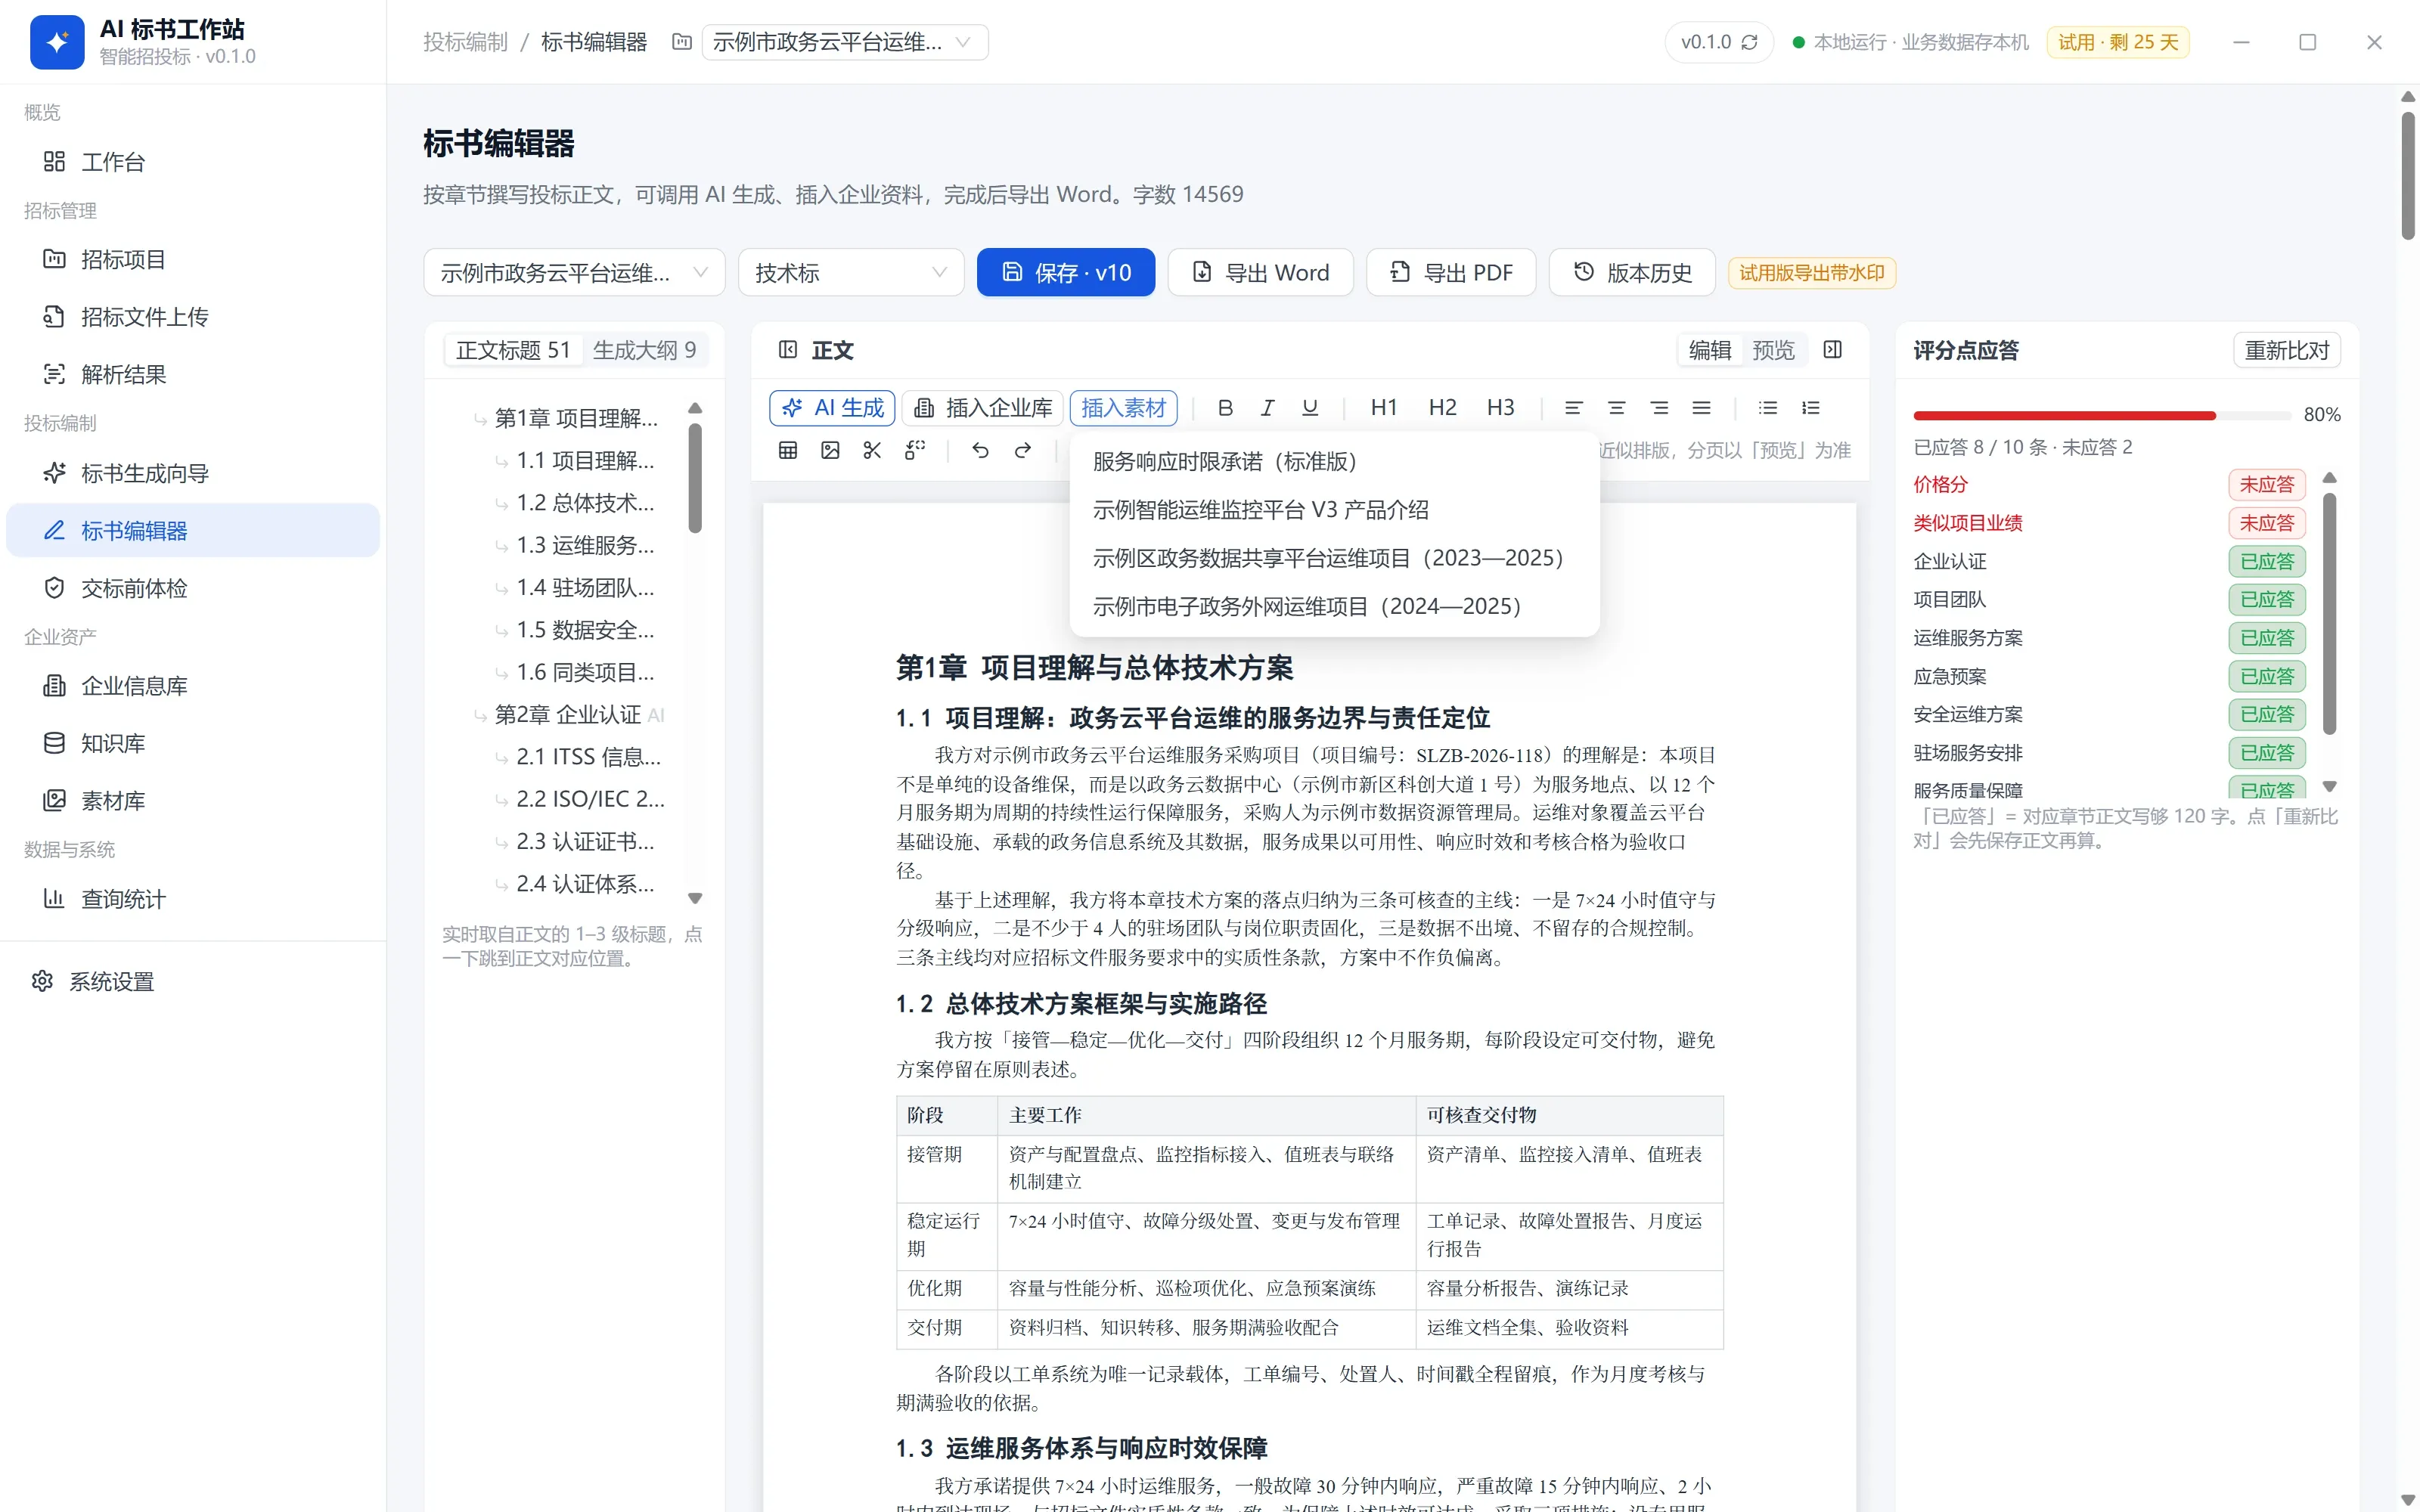Click the outline panel scrollbar thumb
This screenshot has height=1512, width=2420.
pyautogui.click(x=695, y=478)
